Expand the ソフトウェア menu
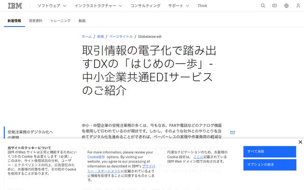The width and height of the screenshot is (304, 190). [52, 6]
